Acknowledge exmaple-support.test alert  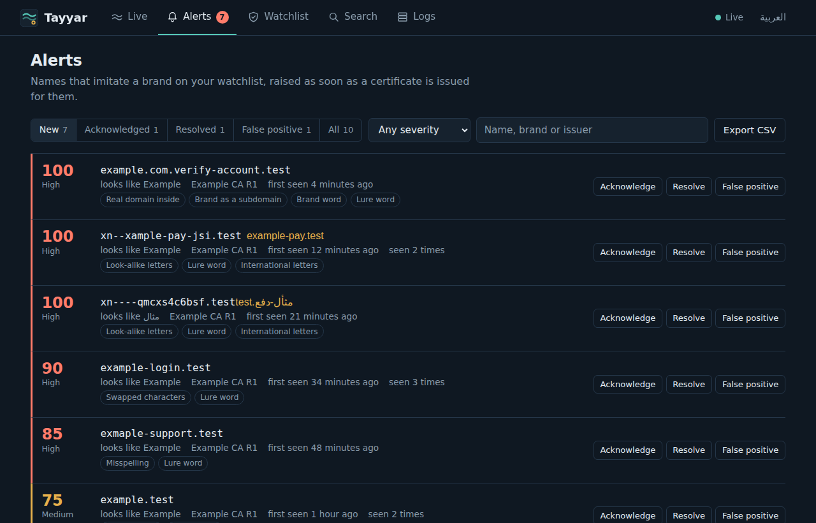pyautogui.click(x=628, y=450)
